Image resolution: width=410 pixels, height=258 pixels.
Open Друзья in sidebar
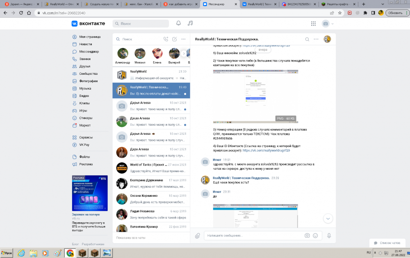84,66
